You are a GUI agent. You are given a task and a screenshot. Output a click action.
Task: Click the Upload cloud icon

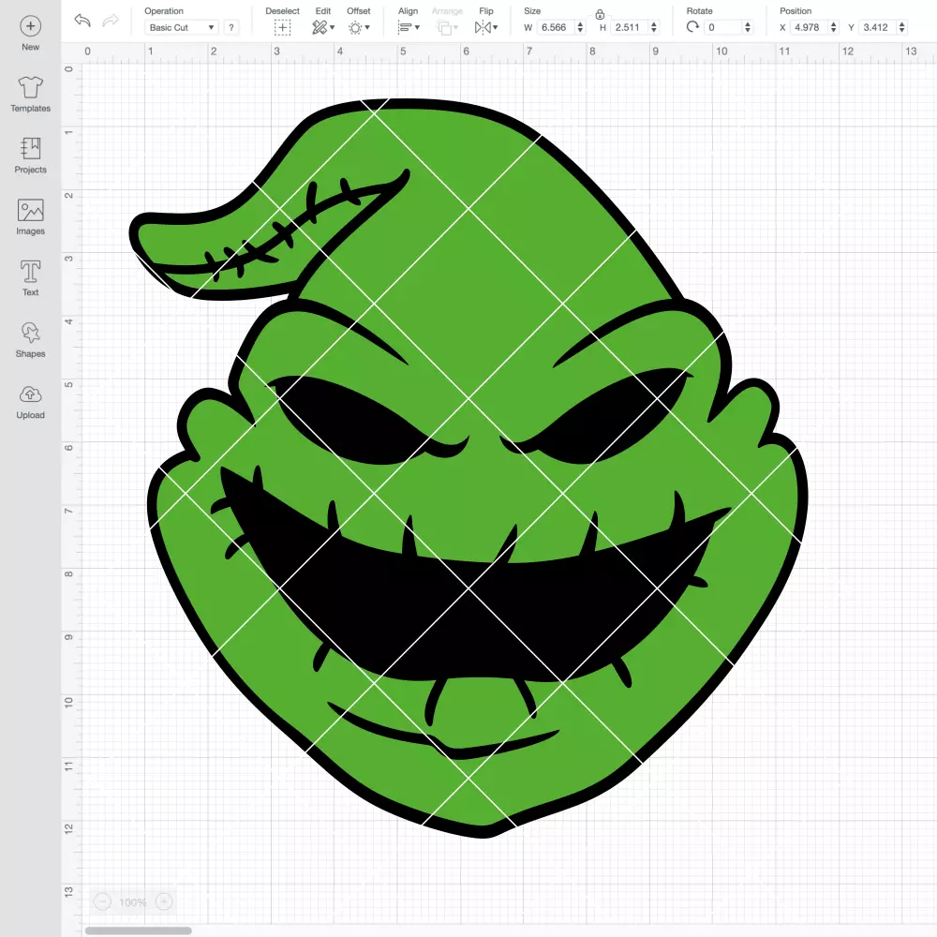pos(31,395)
